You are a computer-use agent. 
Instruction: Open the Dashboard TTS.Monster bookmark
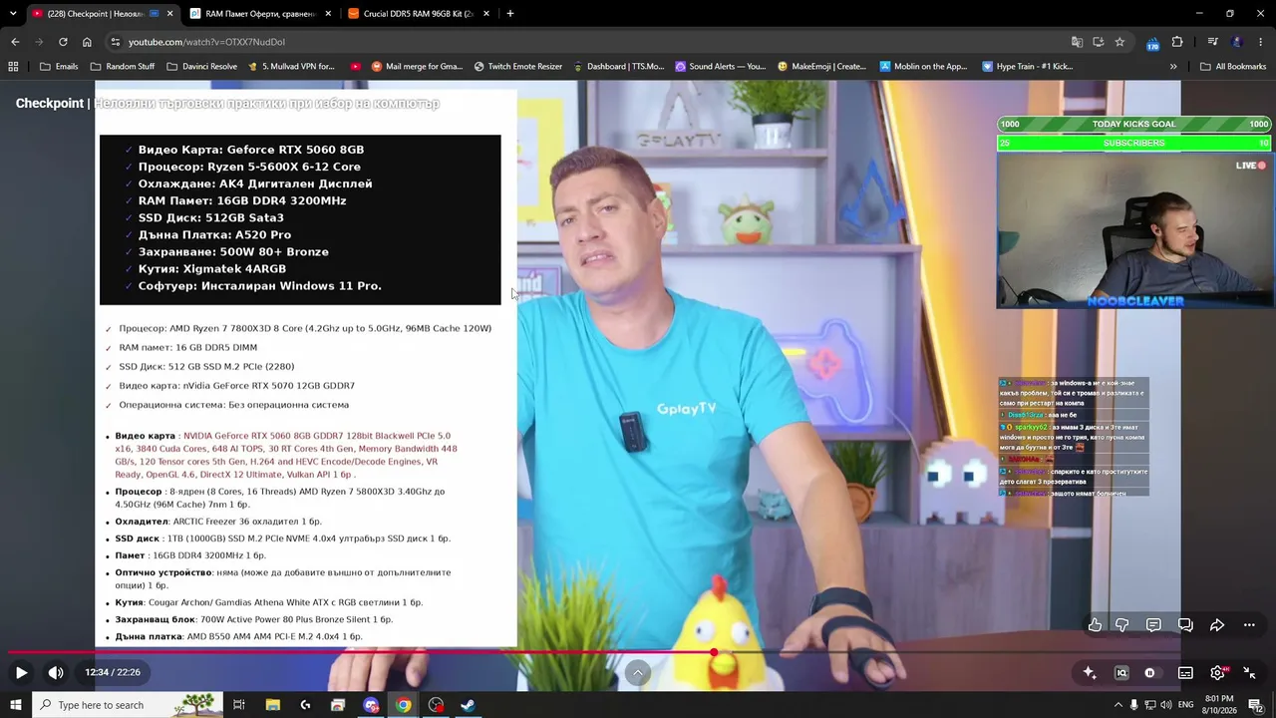(618, 67)
